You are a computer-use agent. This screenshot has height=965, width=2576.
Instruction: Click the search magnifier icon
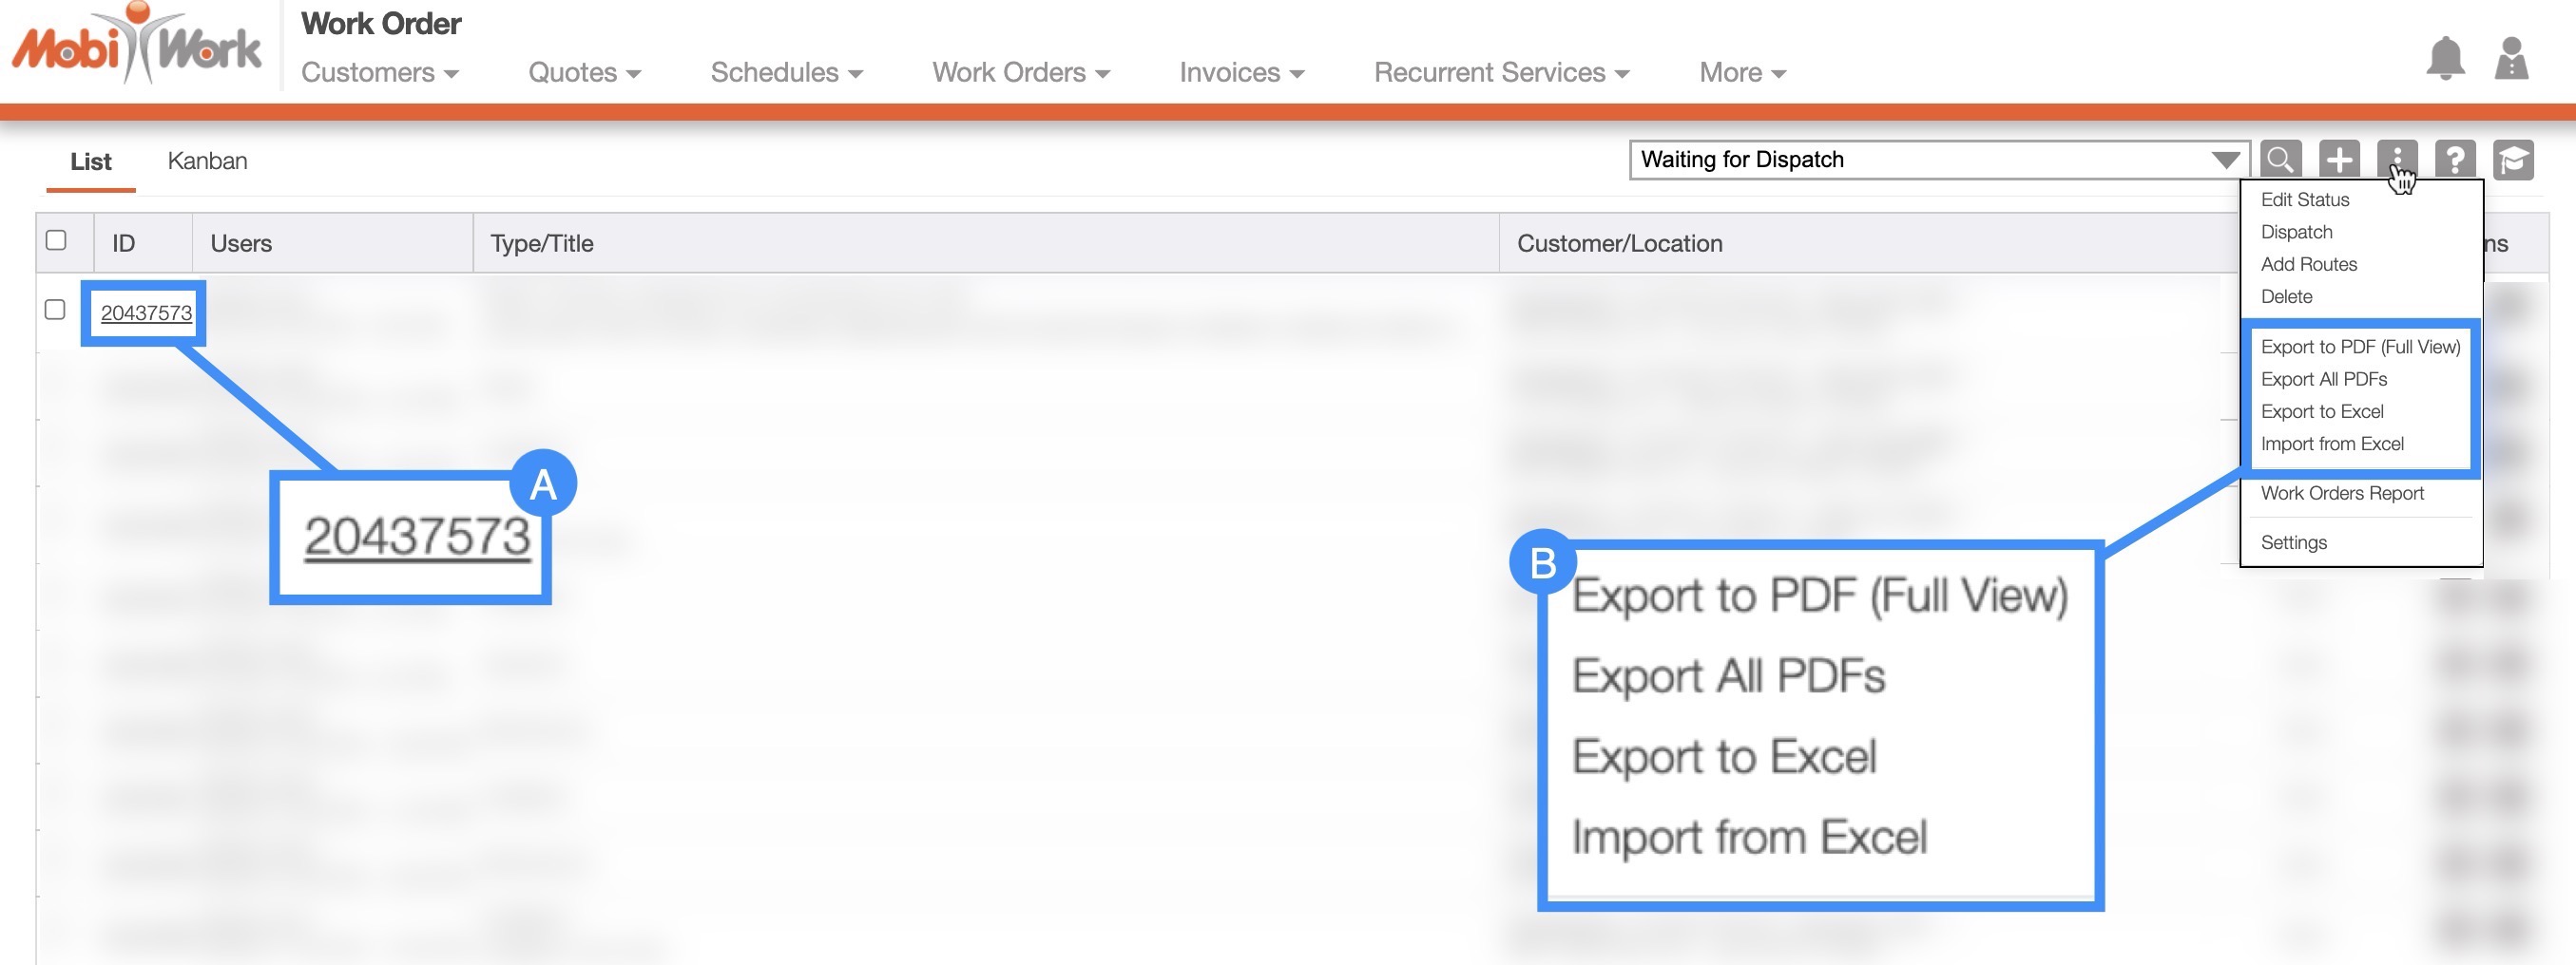tap(2280, 160)
